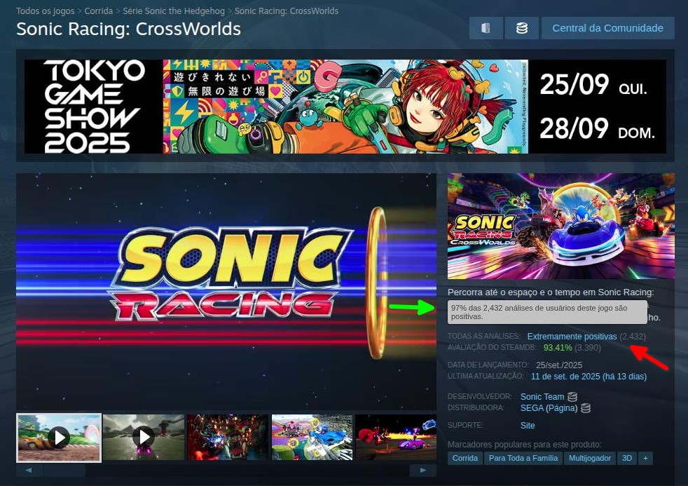Open Extremamente positivas reviews link
Screen dimensions: 688x486
tap(572, 337)
